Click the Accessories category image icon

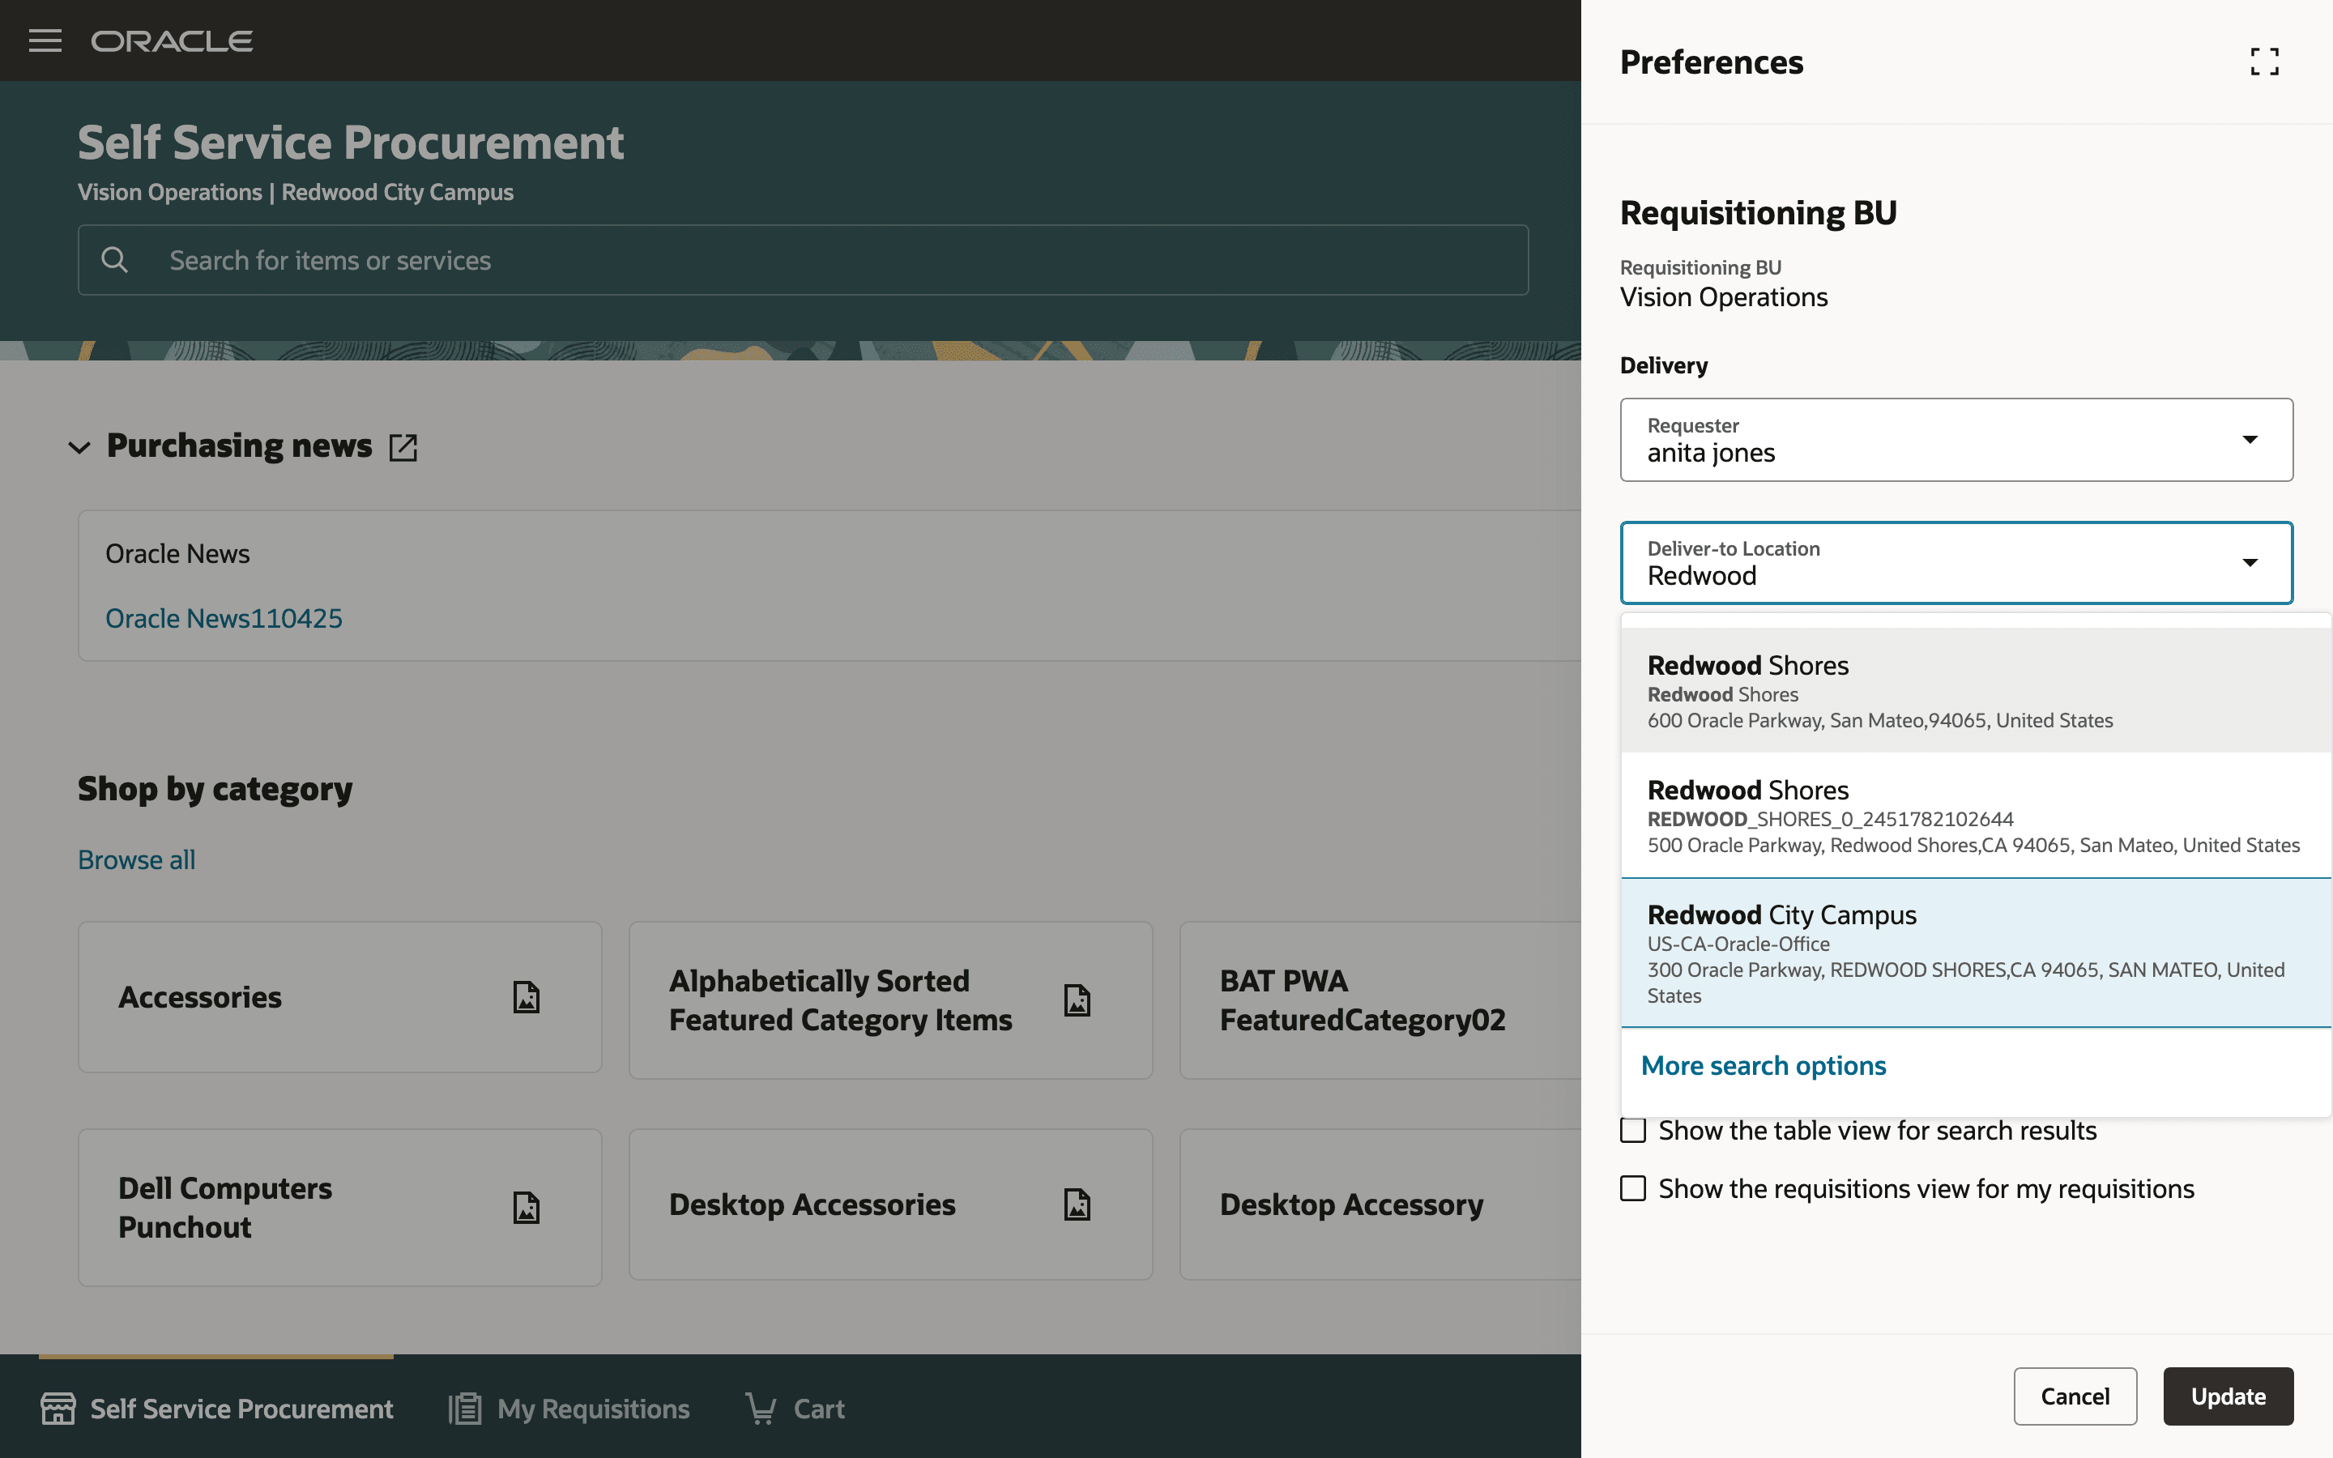[527, 997]
